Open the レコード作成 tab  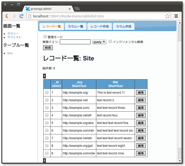(x=100, y=27)
